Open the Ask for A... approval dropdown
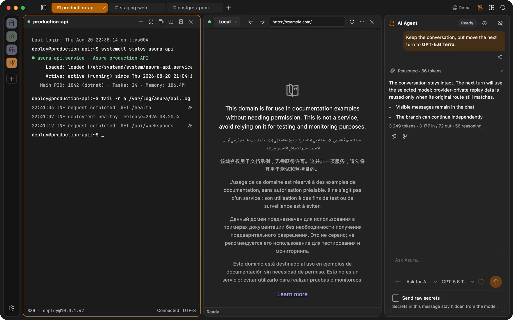The height and width of the screenshot is (320, 513). pyautogui.click(x=421, y=282)
